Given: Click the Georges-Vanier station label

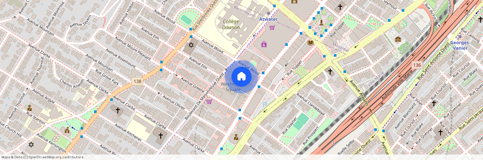Looking at the screenshot, I should [460, 46].
